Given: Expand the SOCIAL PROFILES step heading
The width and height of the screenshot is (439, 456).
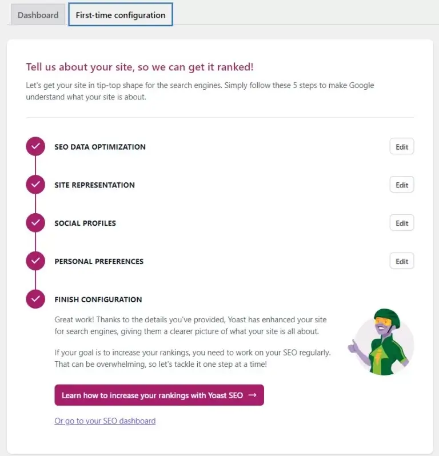Looking at the screenshot, I should pos(85,223).
